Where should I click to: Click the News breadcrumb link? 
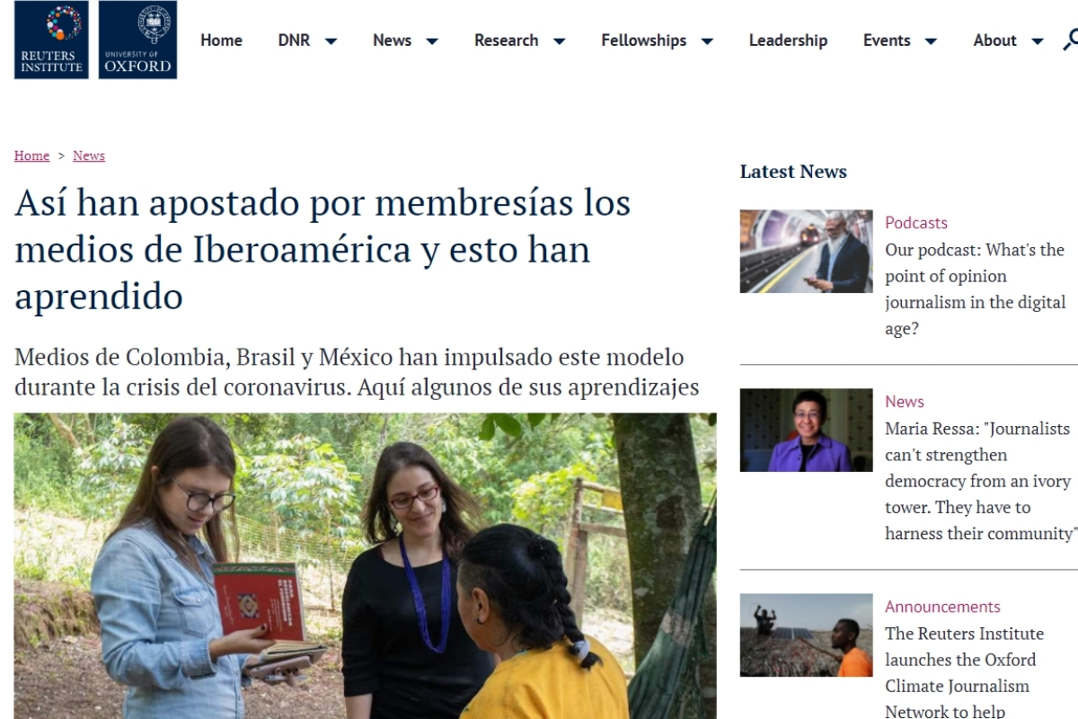[x=89, y=155]
